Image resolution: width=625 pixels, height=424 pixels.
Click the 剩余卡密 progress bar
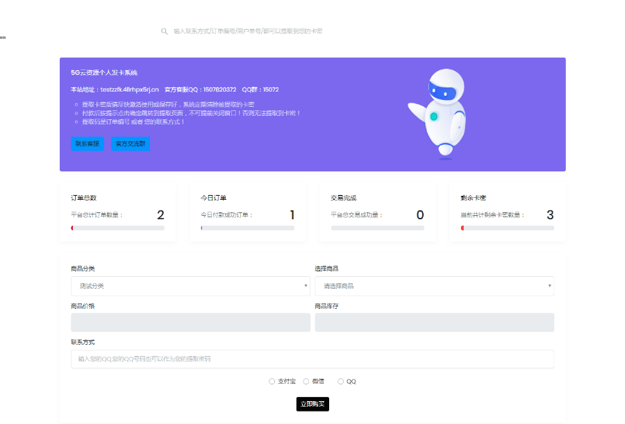pyautogui.click(x=507, y=228)
